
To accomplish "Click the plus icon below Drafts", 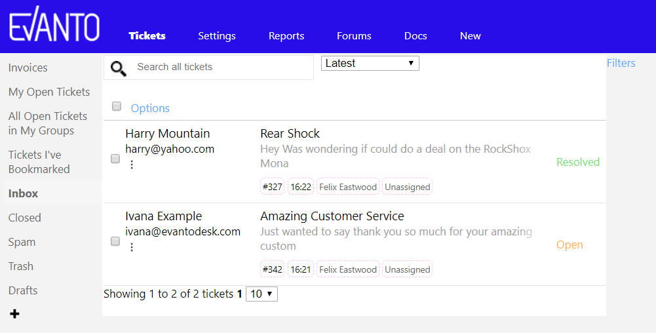I will tap(14, 314).
